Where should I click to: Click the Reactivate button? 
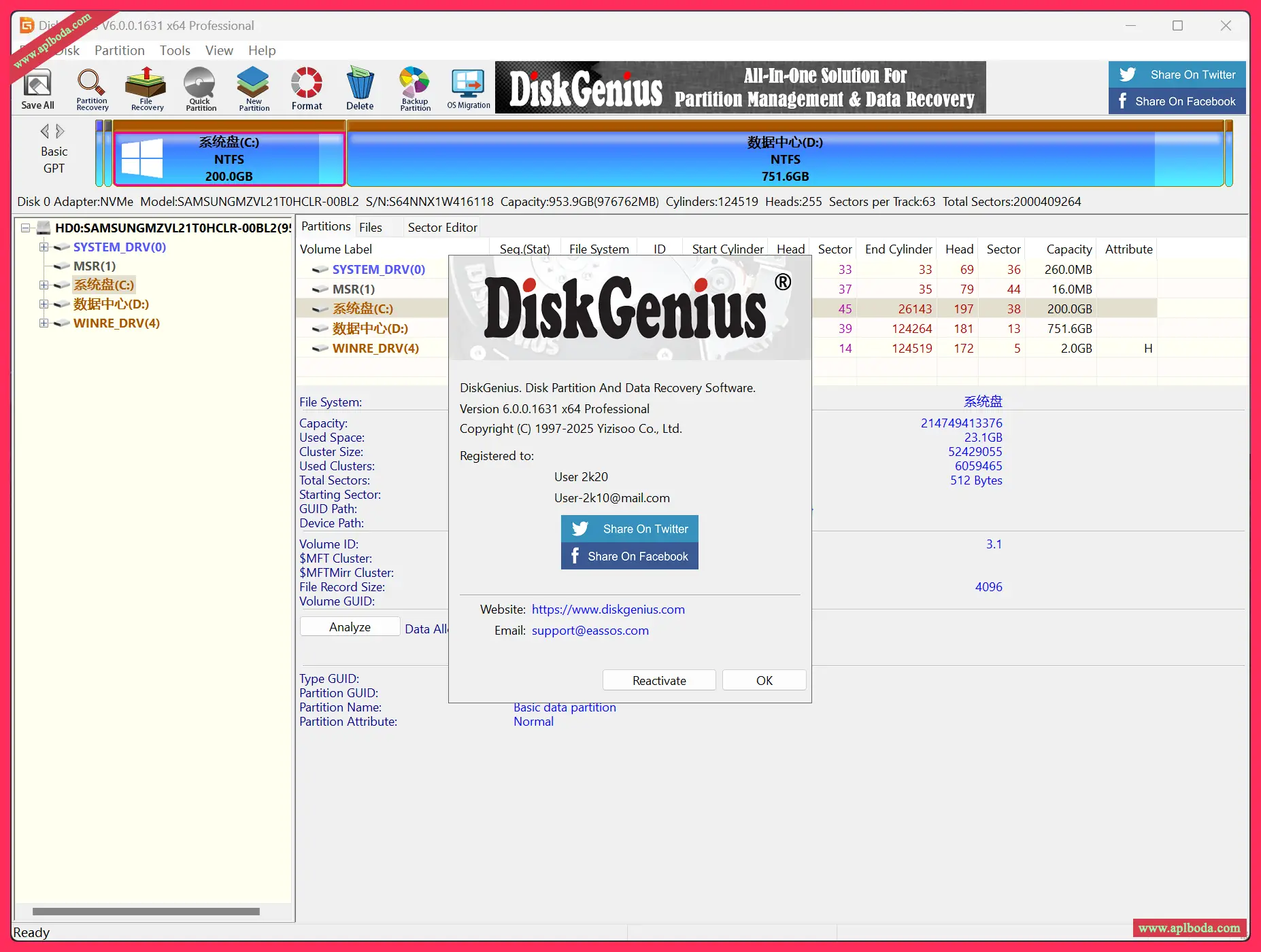tap(658, 680)
